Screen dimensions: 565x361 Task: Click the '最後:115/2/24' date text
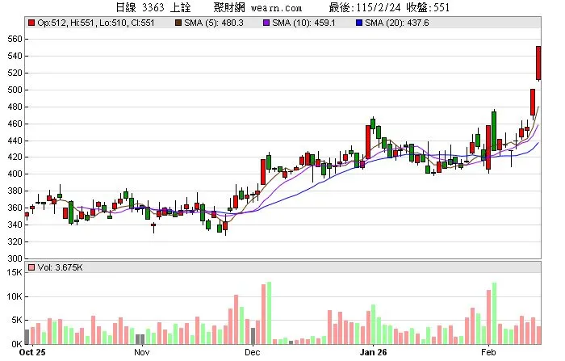coord(365,7)
